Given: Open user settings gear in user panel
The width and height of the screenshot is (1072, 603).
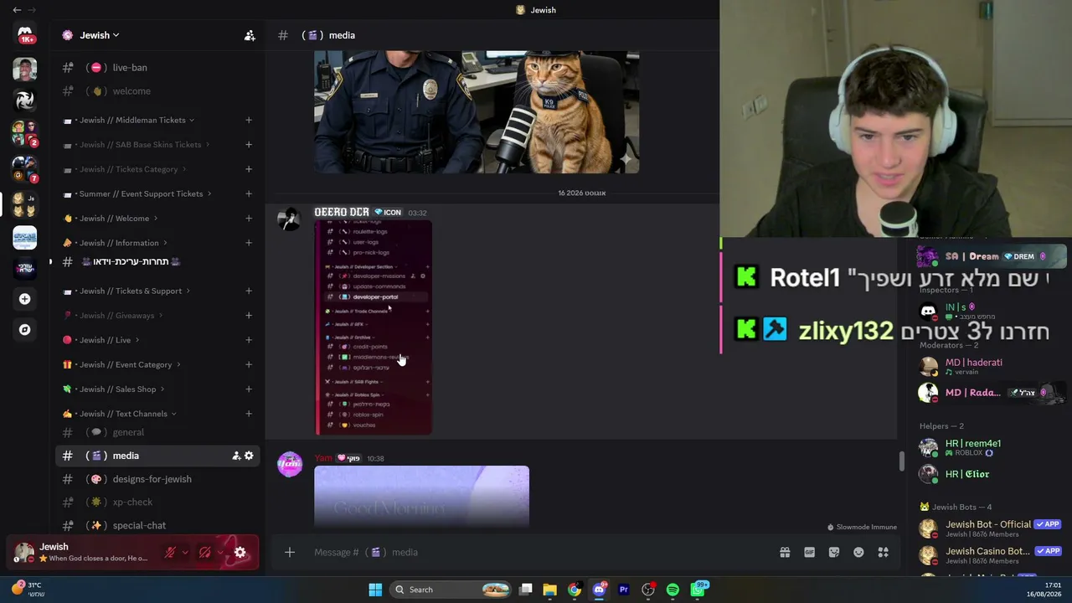Looking at the screenshot, I should tap(240, 553).
